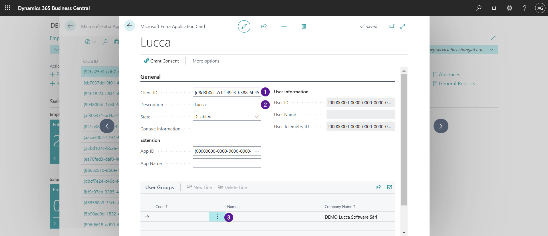Select the {5b90ae0d-1532 client ID row
The height and width of the screenshot is (236, 548).
click(100, 214)
